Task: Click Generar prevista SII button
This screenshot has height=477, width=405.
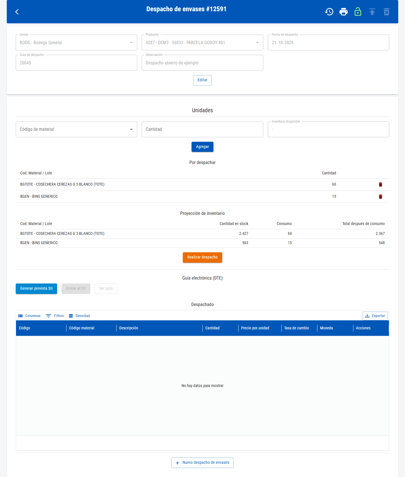Action: click(x=36, y=289)
